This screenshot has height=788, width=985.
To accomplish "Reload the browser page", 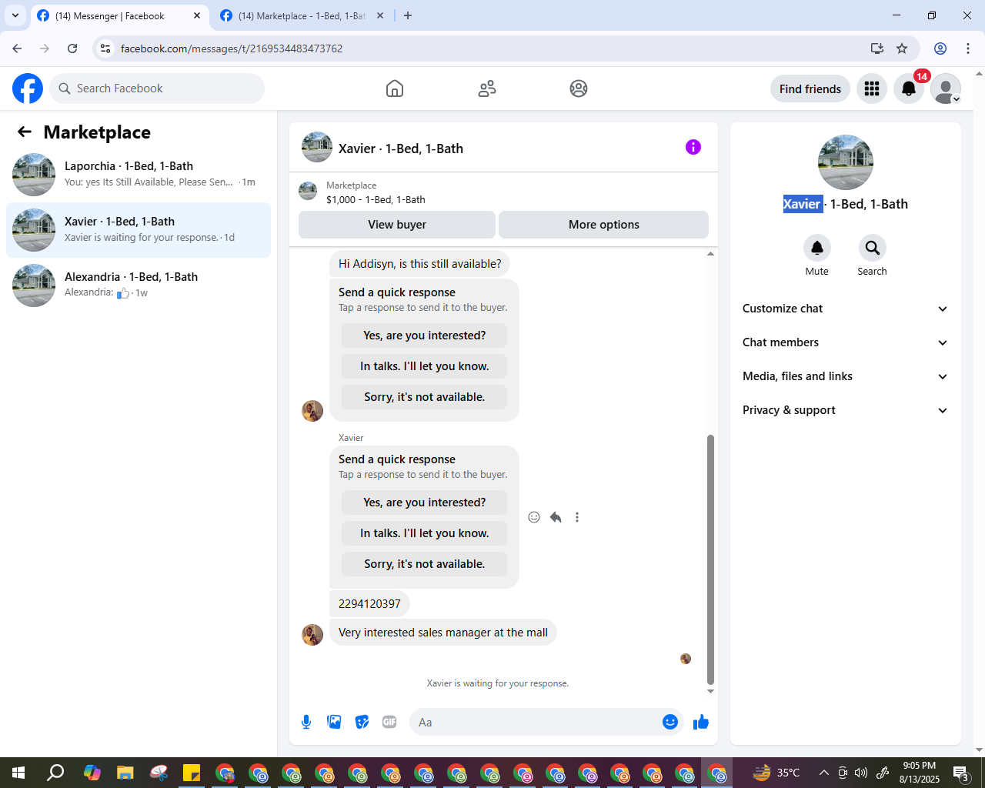I will 72,48.
